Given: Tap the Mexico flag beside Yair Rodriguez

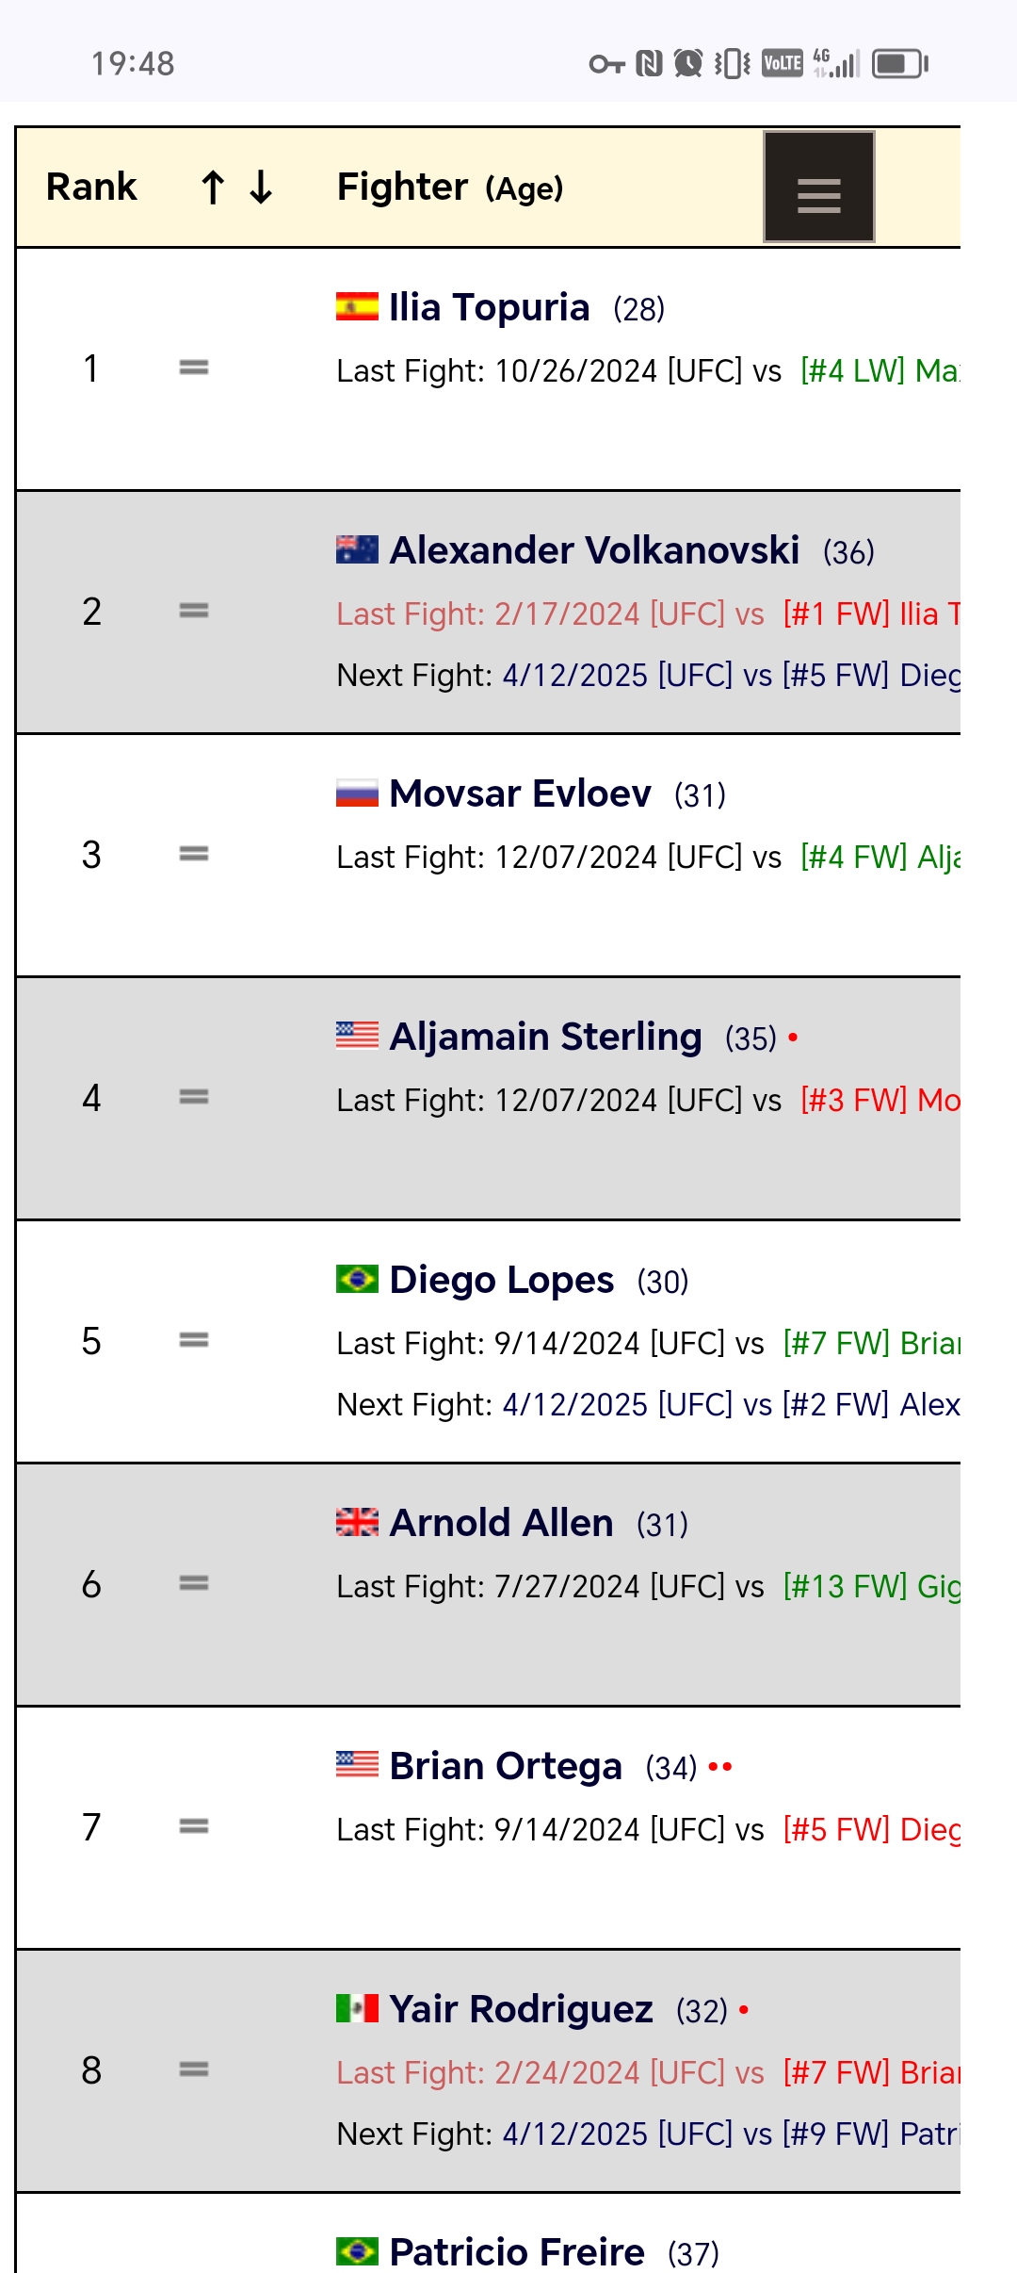Looking at the screenshot, I should [357, 2008].
